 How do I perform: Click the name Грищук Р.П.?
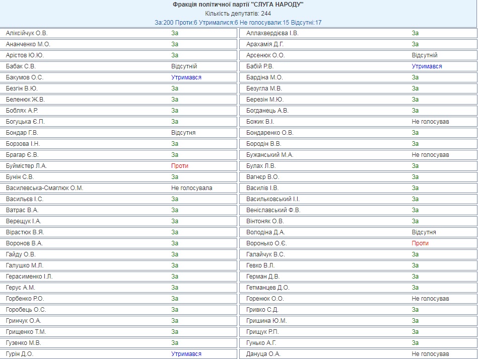[262, 332]
